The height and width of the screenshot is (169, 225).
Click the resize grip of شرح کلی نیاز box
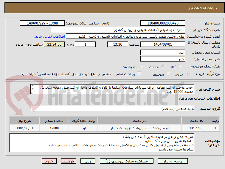[x=32, y=93]
